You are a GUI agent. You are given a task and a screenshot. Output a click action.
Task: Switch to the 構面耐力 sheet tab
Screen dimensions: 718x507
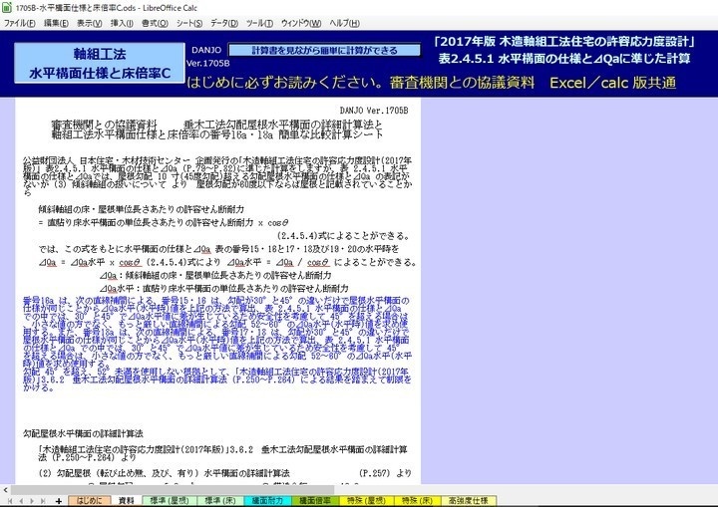[267, 501]
